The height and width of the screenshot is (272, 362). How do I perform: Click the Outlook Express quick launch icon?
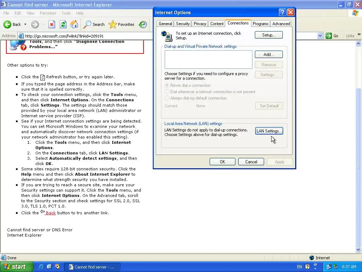pyautogui.click(x=49, y=267)
